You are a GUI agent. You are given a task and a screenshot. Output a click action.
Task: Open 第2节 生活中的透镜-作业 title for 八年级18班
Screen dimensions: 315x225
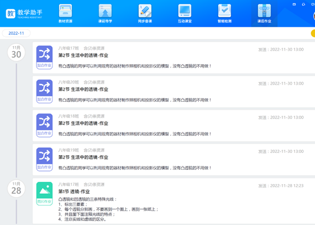(x=83, y=123)
